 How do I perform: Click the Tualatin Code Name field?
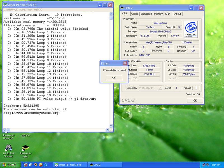coord(150,27)
